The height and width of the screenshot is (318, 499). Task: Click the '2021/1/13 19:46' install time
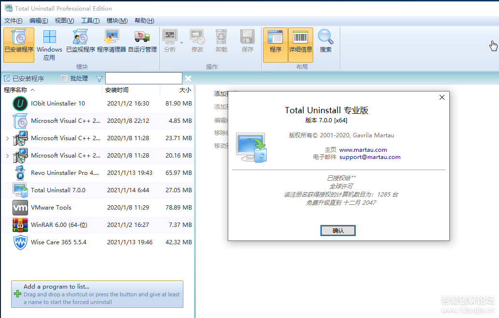[x=130, y=242]
